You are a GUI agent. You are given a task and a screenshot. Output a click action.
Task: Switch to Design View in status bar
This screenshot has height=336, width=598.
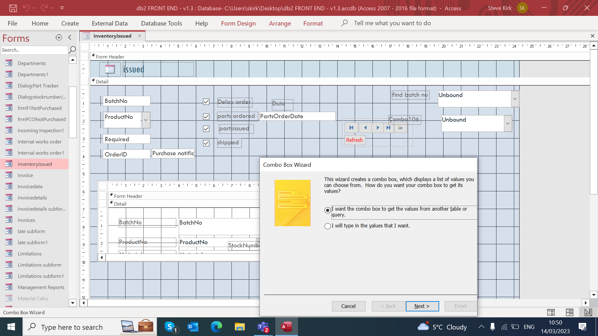pos(588,312)
